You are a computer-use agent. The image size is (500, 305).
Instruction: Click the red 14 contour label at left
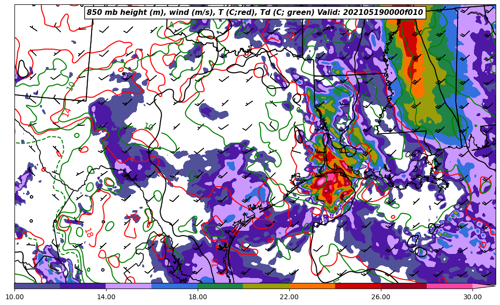(x=67, y=112)
